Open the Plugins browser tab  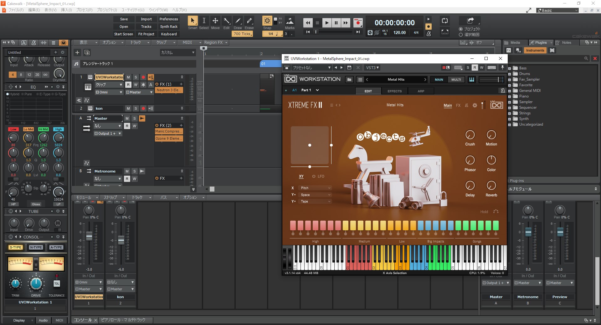click(x=541, y=43)
